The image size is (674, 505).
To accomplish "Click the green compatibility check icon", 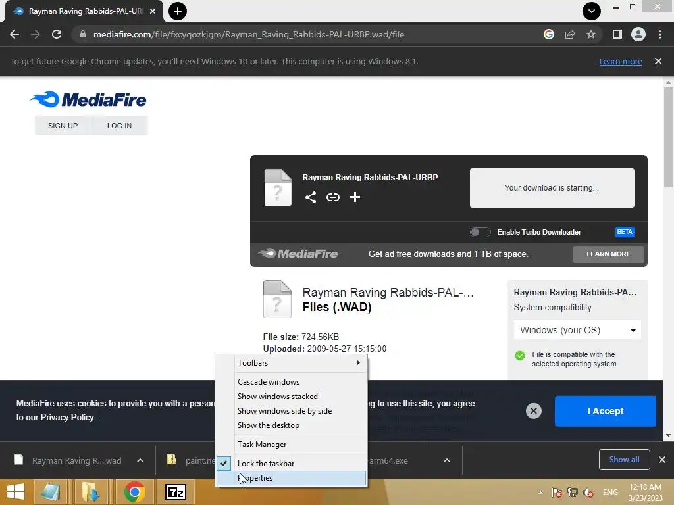I will tap(520, 356).
